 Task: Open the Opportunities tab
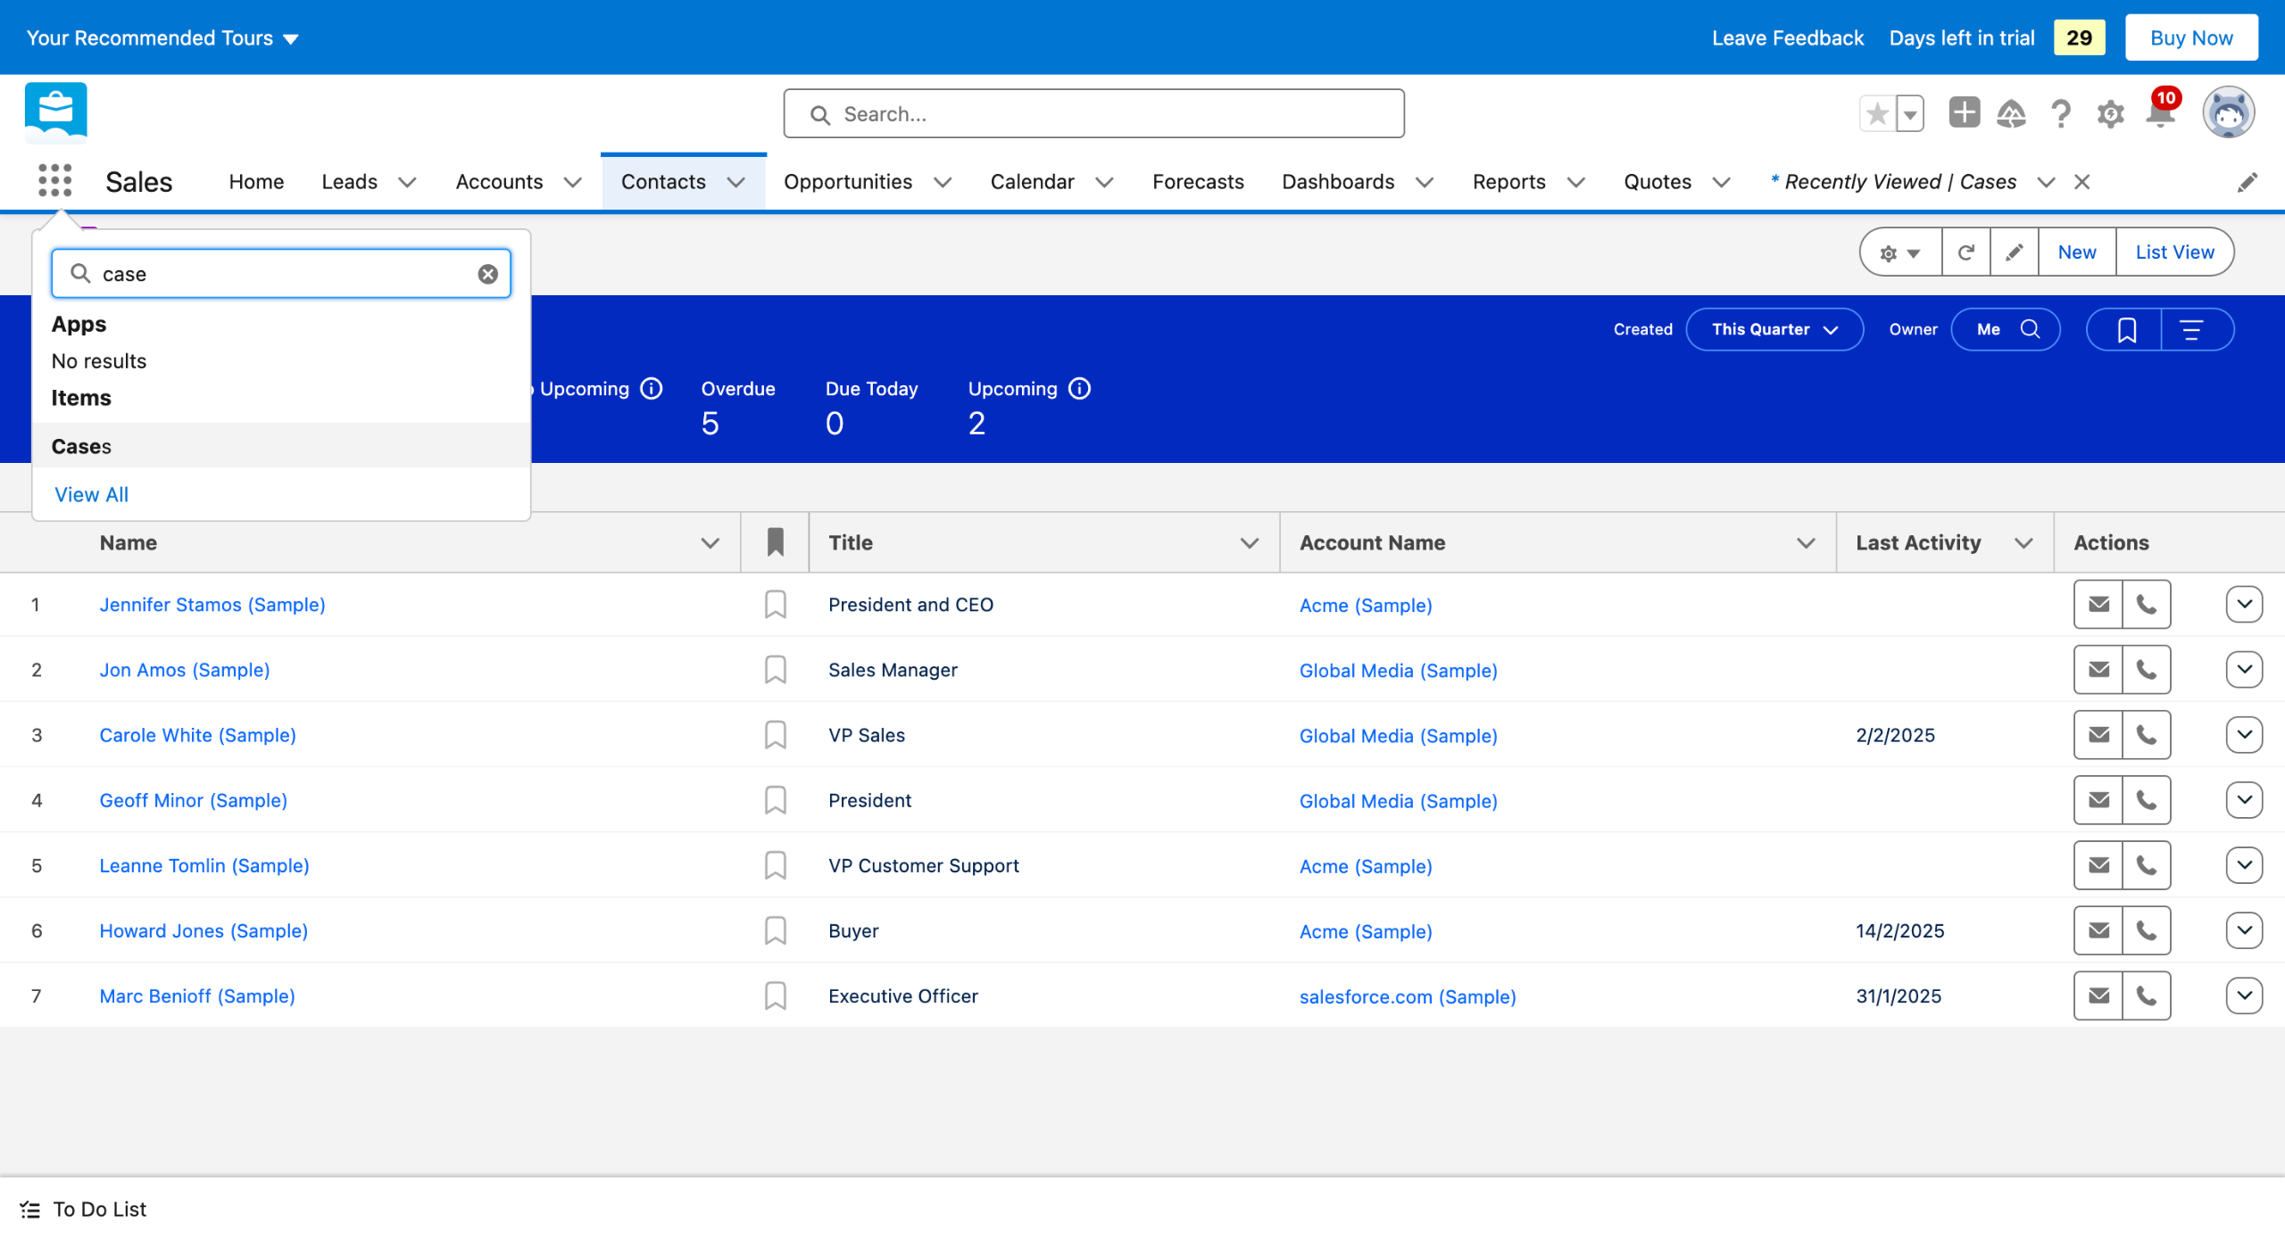coord(848,182)
